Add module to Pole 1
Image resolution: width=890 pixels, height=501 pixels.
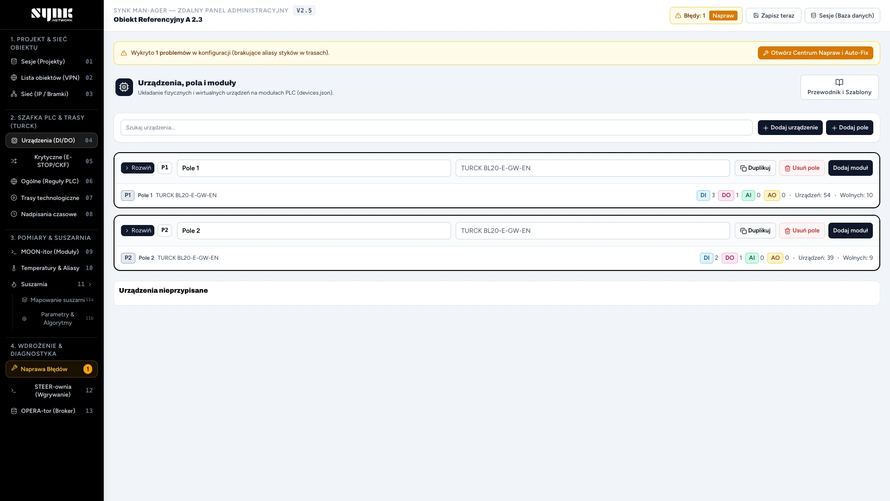851,168
